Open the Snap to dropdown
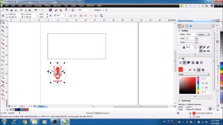223x125 pixels. 103,10
